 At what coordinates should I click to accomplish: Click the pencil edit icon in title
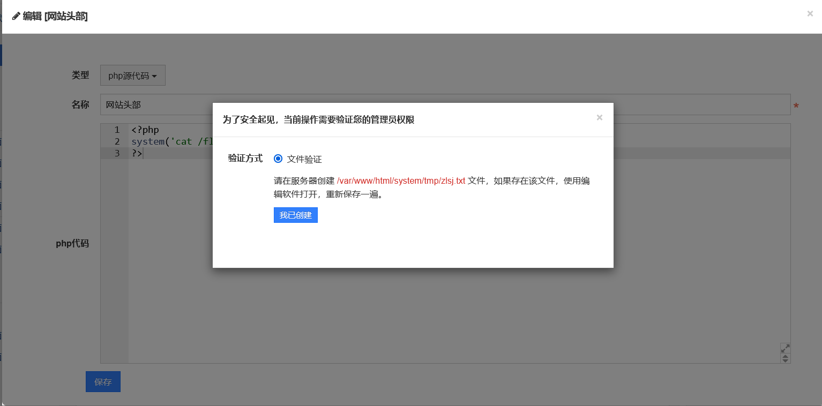click(16, 16)
